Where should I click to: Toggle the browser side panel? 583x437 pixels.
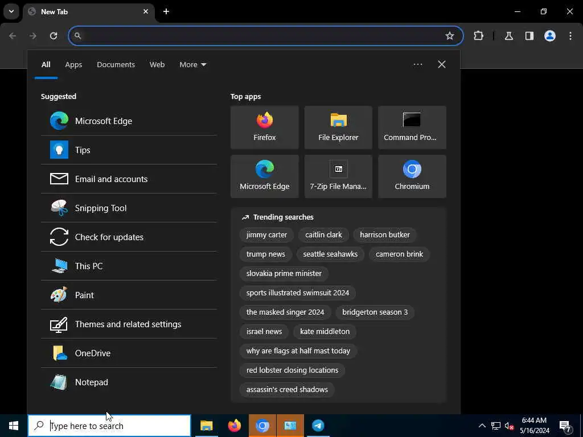pyautogui.click(x=529, y=36)
